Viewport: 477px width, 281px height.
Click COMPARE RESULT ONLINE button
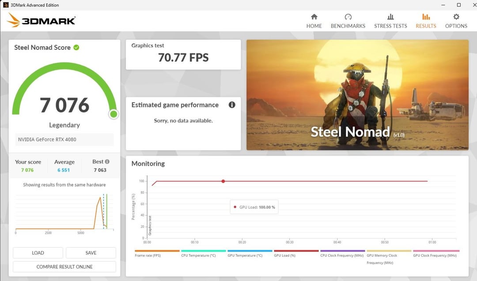click(x=64, y=267)
